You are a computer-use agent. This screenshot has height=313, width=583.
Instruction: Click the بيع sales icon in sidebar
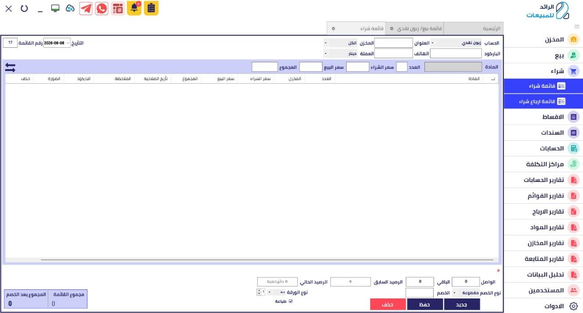pos(574,56)
